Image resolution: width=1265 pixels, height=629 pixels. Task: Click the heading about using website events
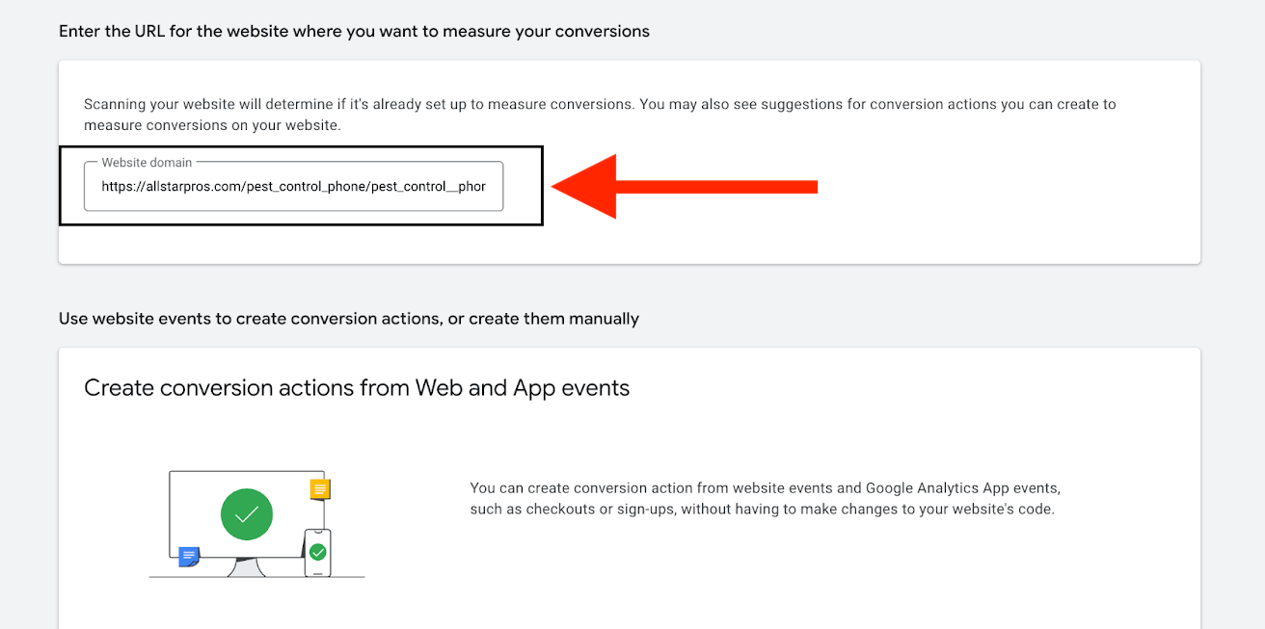point(349,318)
